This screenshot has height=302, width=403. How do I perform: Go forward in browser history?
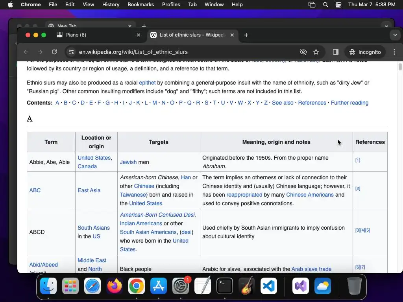40,52
